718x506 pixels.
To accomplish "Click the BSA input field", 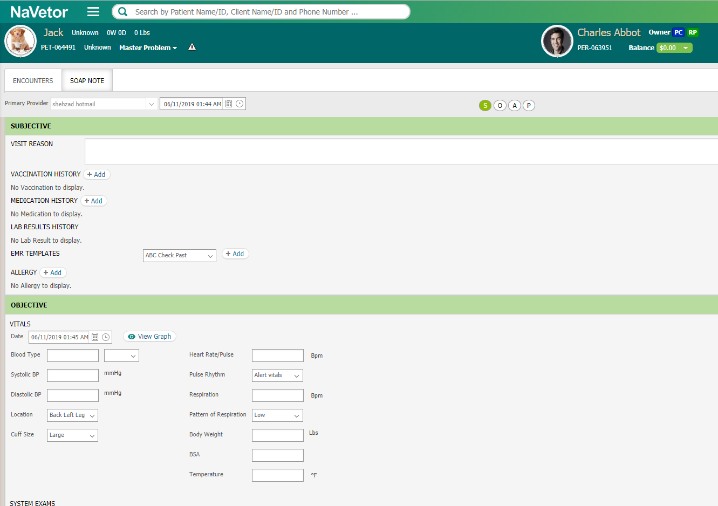I will 278,455.
